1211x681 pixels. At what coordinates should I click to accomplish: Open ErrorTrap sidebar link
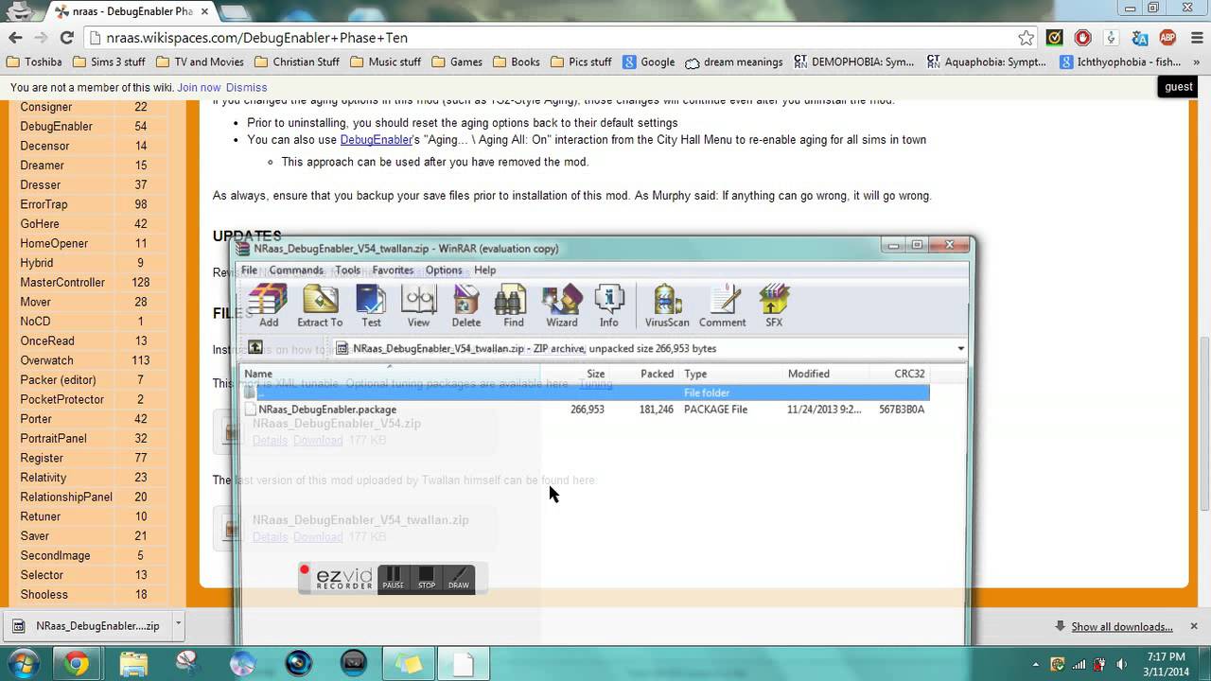pyautogui.click(x=44, y=204)
